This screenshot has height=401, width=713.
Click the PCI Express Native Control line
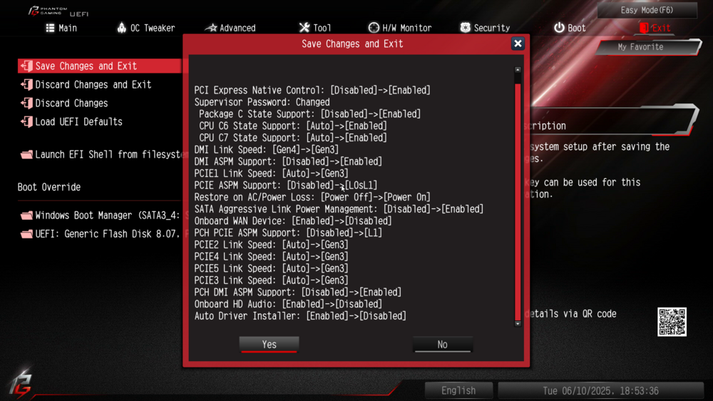[x=312, y=90]
